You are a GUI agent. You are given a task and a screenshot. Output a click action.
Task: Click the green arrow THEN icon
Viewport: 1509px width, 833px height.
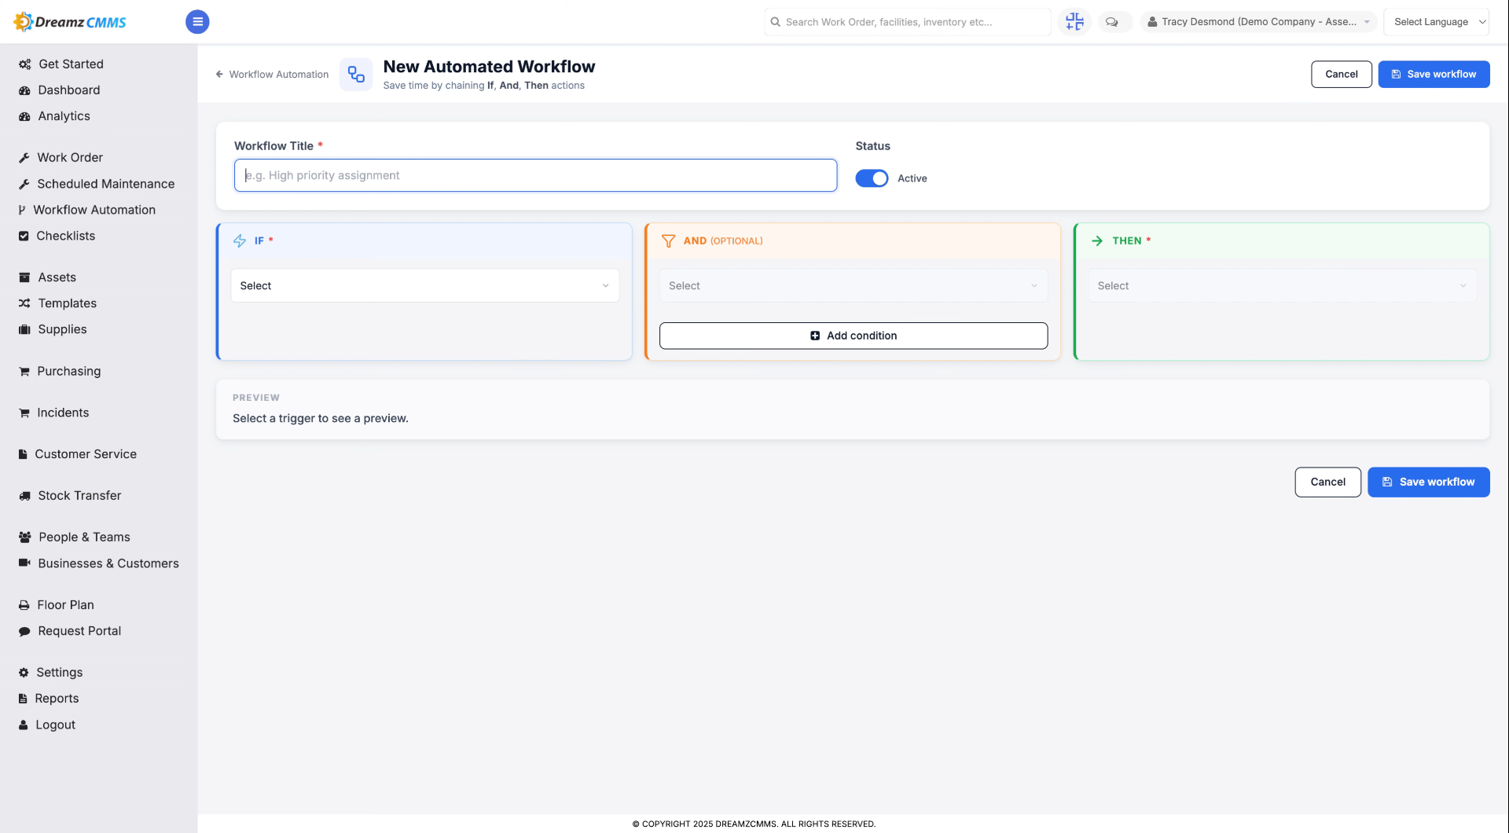pyautogui.click(x=1097, y=240)
